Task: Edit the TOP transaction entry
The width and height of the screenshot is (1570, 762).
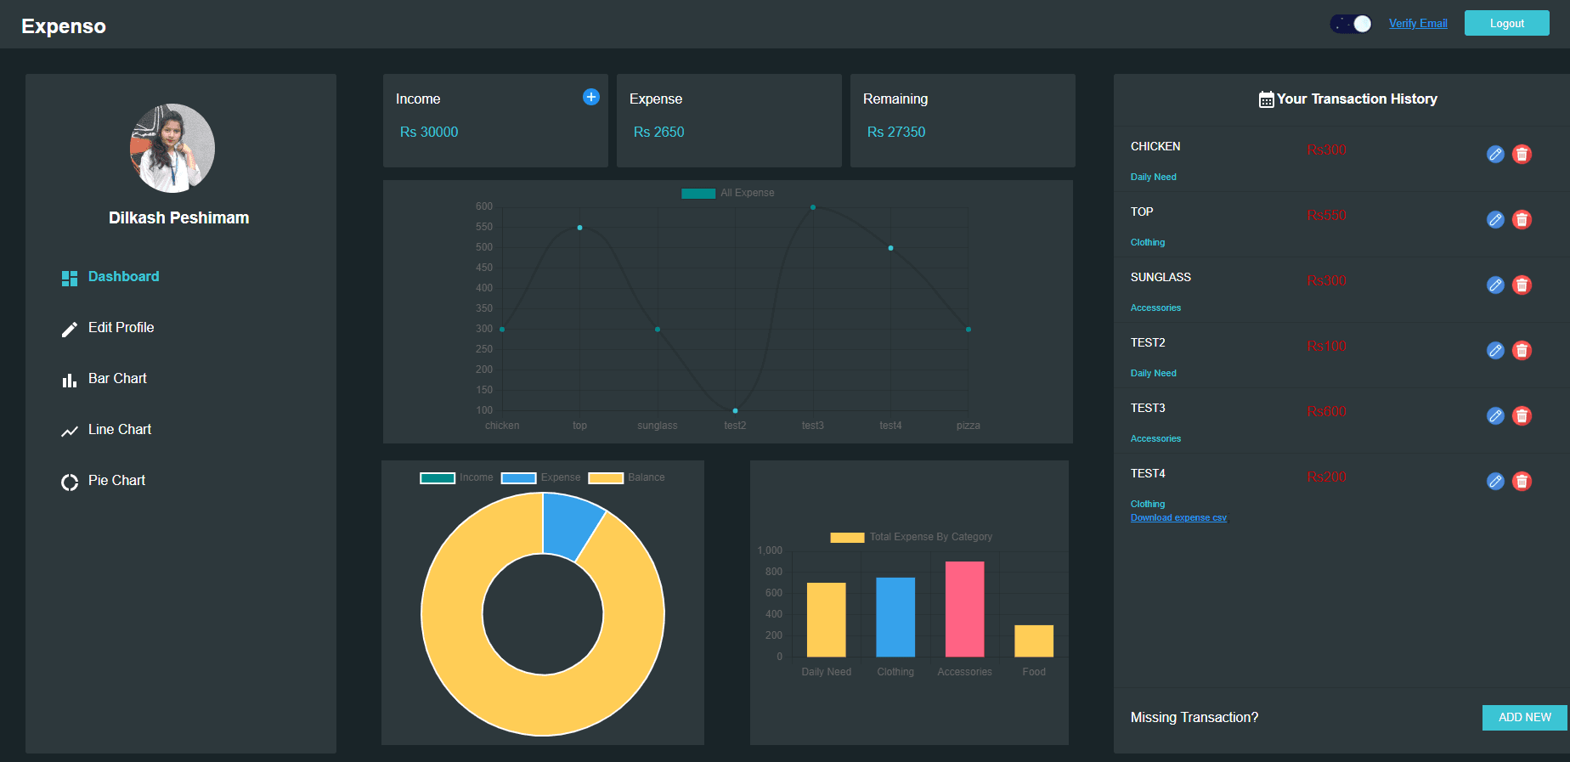Action: [x=1495, y=219]
